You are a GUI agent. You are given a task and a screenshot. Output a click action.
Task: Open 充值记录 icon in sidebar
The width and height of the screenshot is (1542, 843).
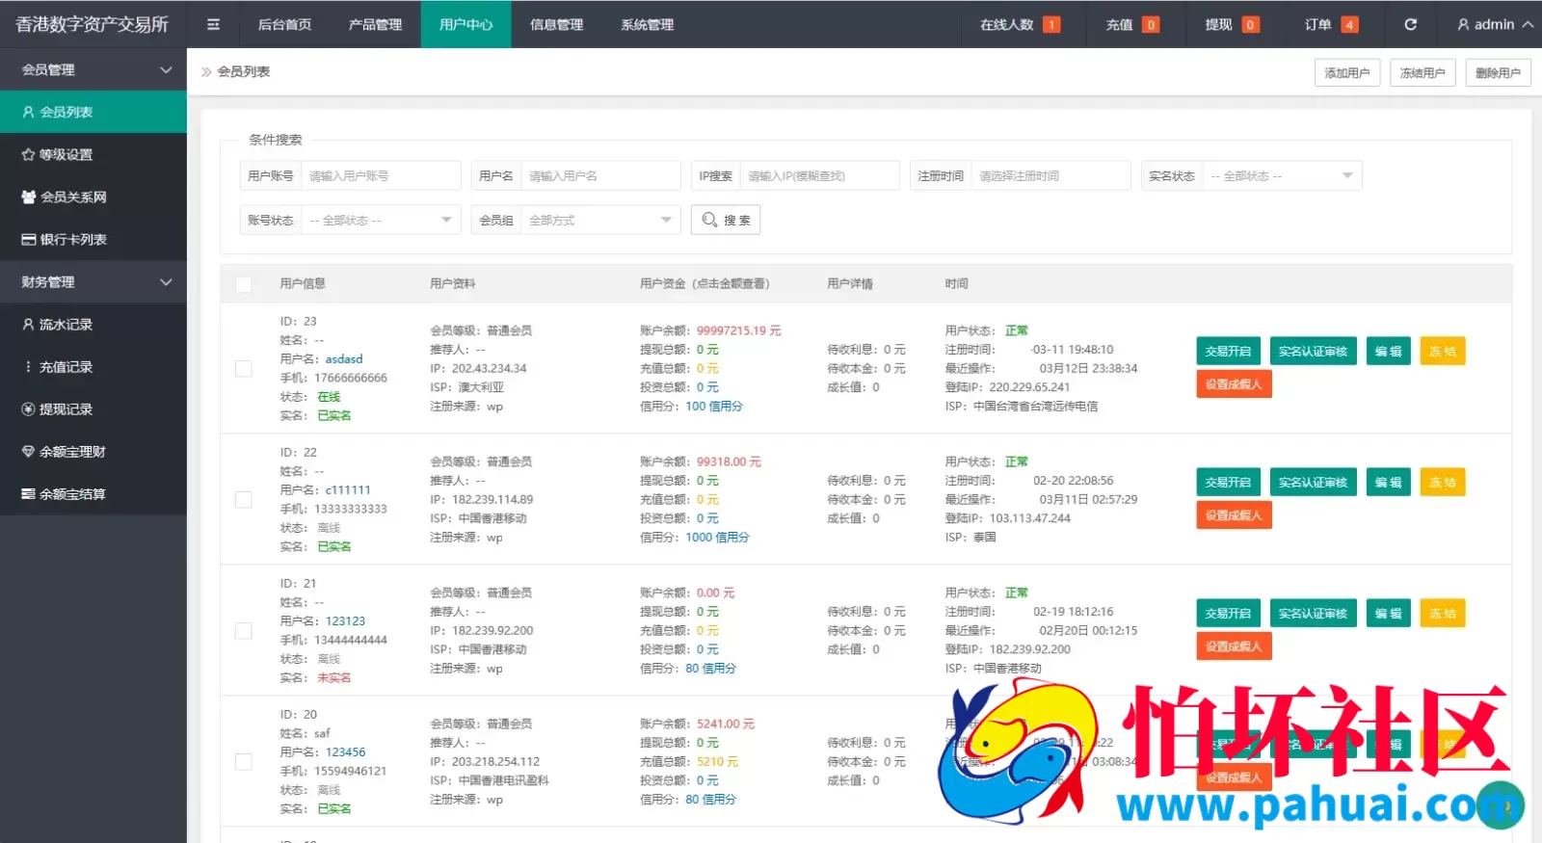tap(28, 367)
